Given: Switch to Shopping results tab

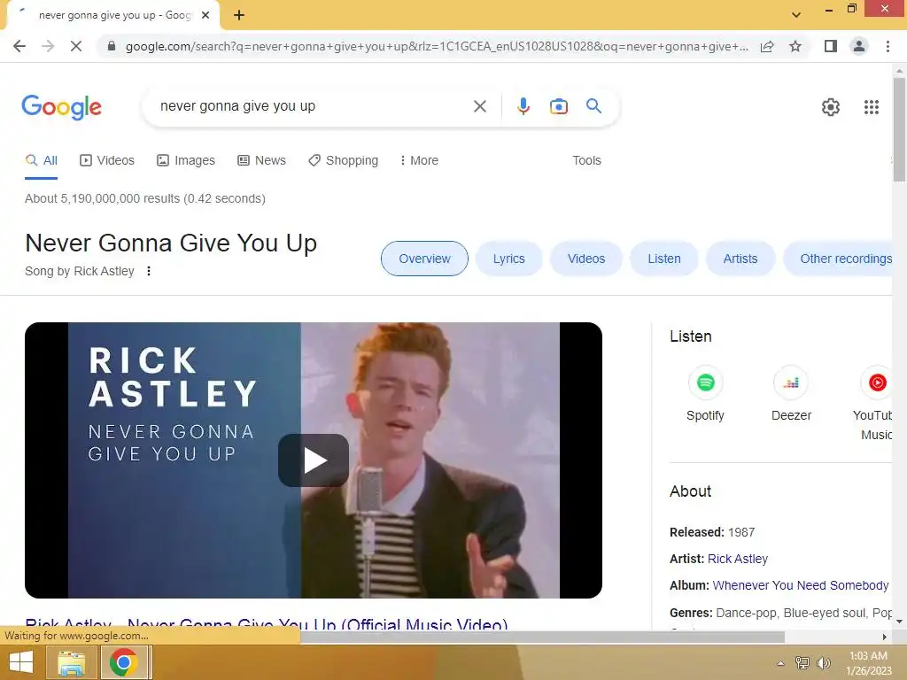Looking at the screenshot, I should [x=343, y=161].
